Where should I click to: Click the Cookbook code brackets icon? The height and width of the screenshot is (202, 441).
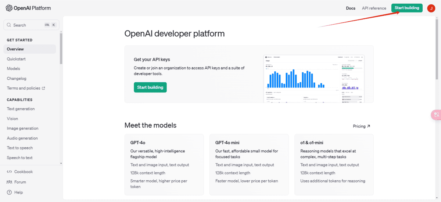(x=9, y=172)
